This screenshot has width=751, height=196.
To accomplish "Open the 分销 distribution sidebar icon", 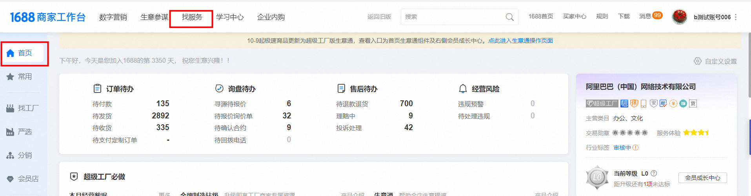I will (x=10, y=156).
